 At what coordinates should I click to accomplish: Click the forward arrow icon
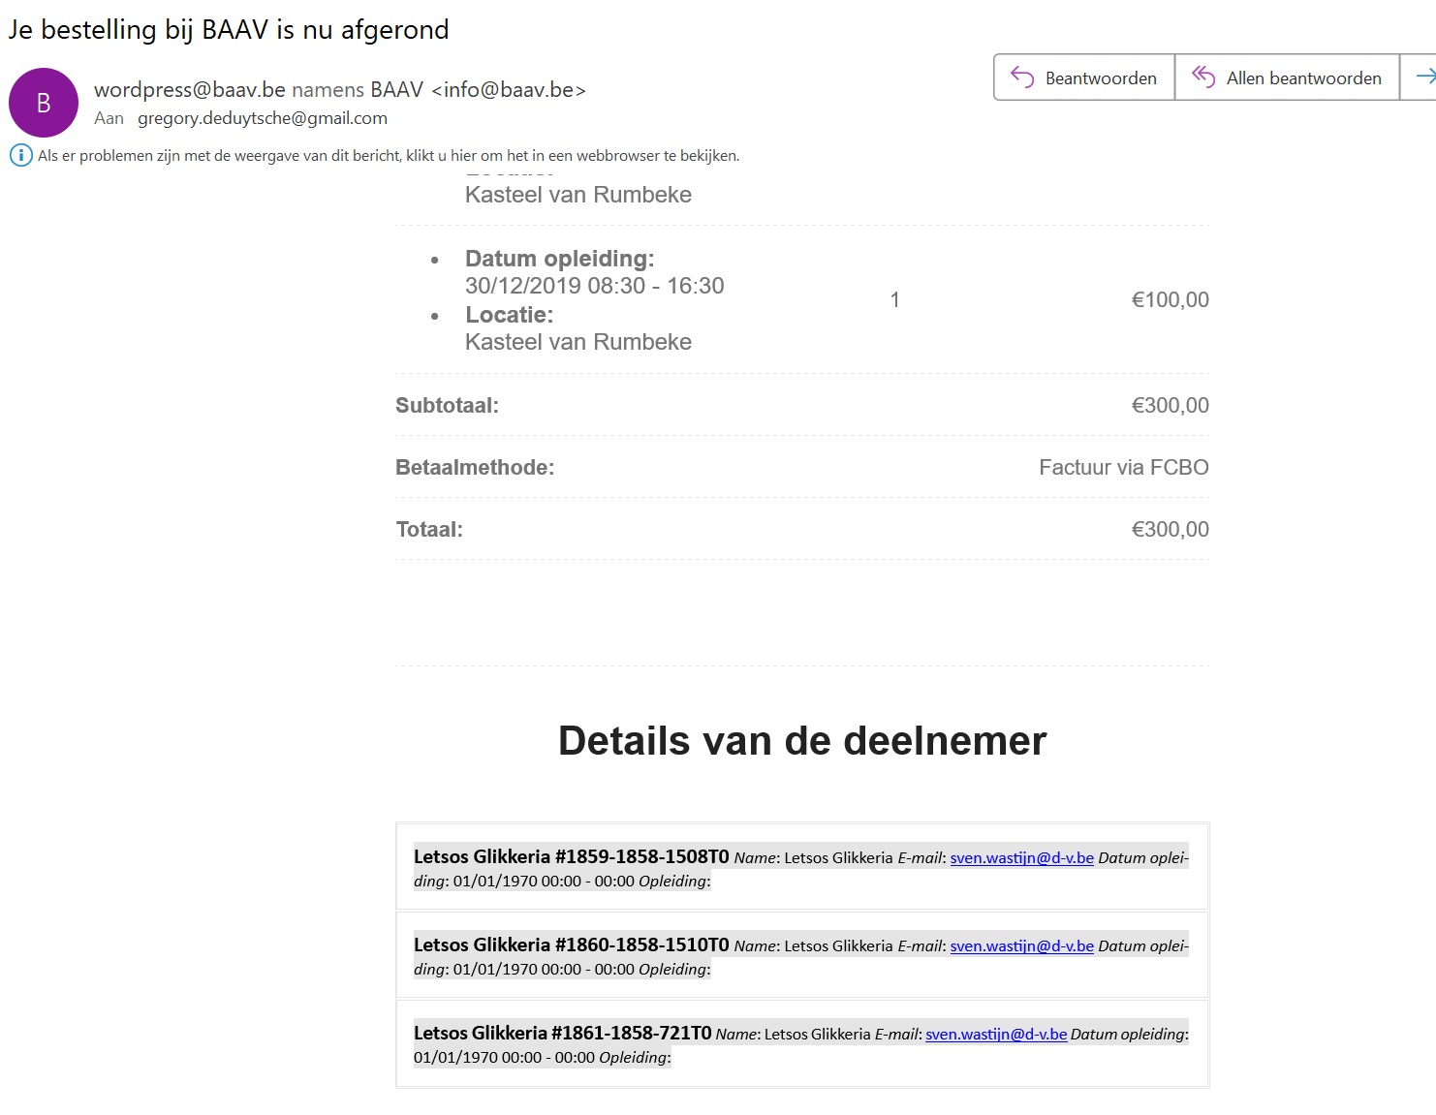tap(1425, 77)
